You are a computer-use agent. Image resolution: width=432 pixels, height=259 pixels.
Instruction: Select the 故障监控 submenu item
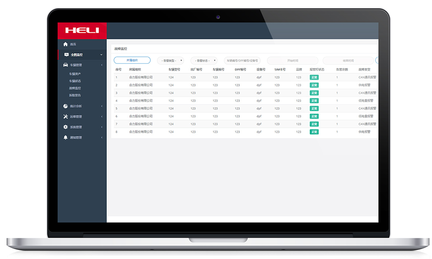tap(75, 88)
